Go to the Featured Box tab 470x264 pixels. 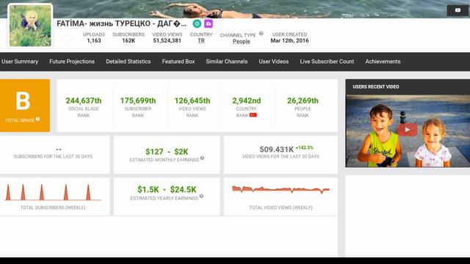click(178, 62)
